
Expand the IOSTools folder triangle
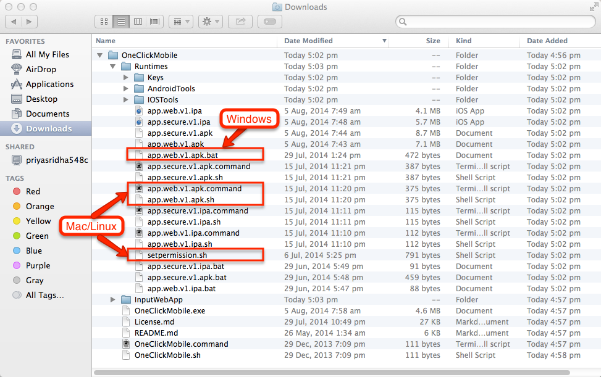tap(126, 99)
